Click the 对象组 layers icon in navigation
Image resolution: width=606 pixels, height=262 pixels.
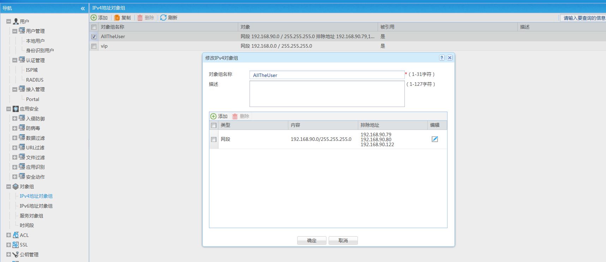16,186
